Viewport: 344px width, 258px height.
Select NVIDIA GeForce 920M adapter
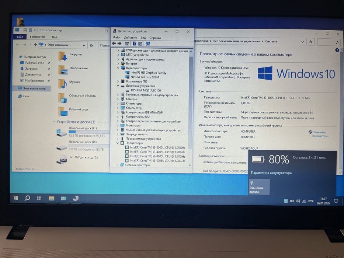[x=145, y=77]
